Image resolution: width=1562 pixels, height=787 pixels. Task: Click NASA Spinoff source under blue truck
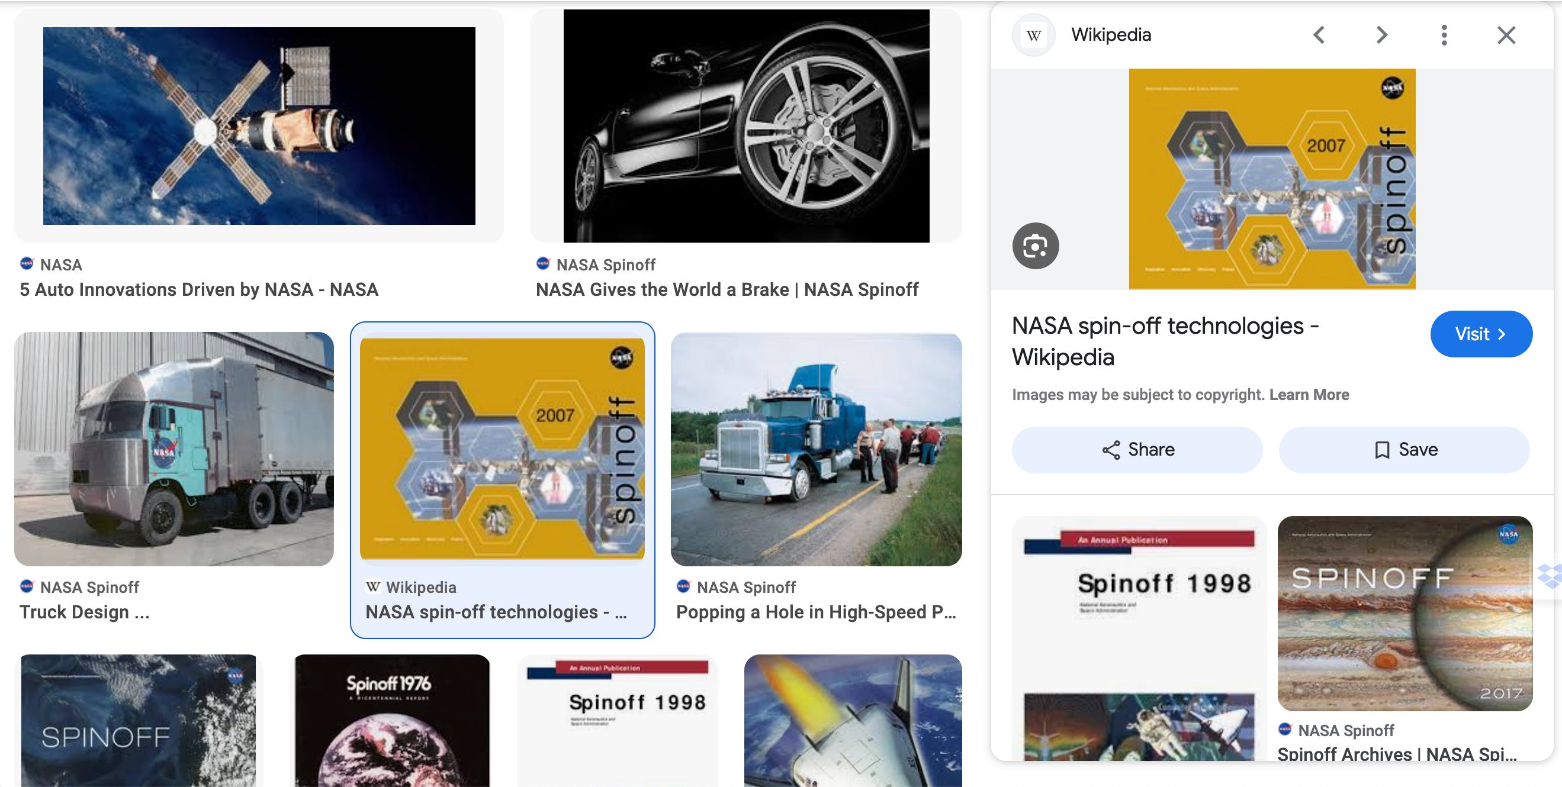746,587
